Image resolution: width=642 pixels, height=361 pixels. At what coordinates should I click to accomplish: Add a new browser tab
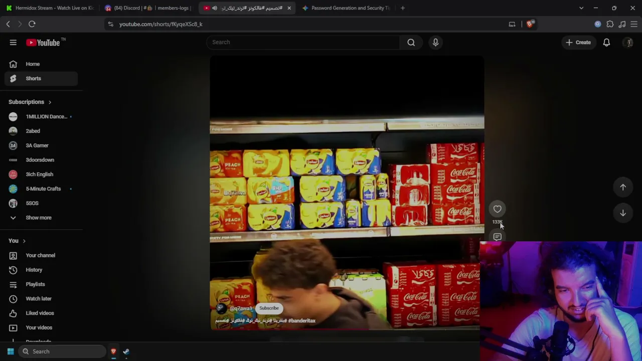(x=402, y=8)
